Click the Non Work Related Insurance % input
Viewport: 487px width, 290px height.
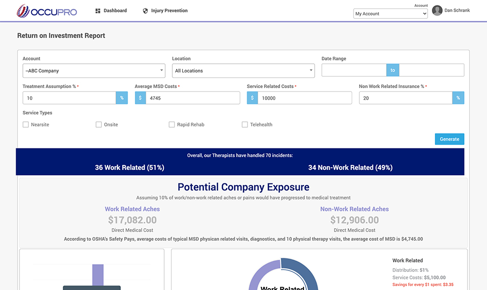pyautogui.click(x=406, y=98)
